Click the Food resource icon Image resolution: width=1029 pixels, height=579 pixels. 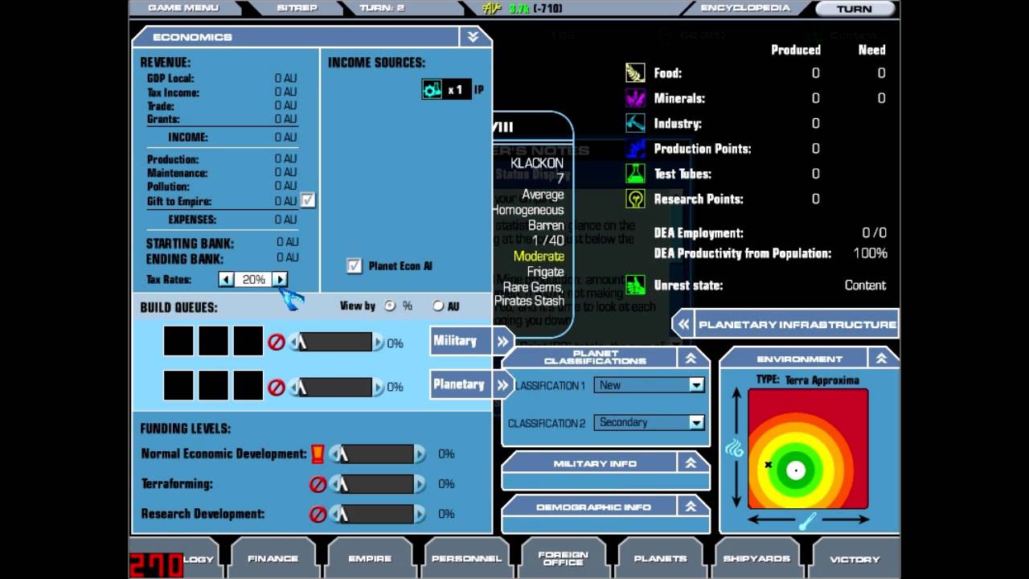click(635, 72)
